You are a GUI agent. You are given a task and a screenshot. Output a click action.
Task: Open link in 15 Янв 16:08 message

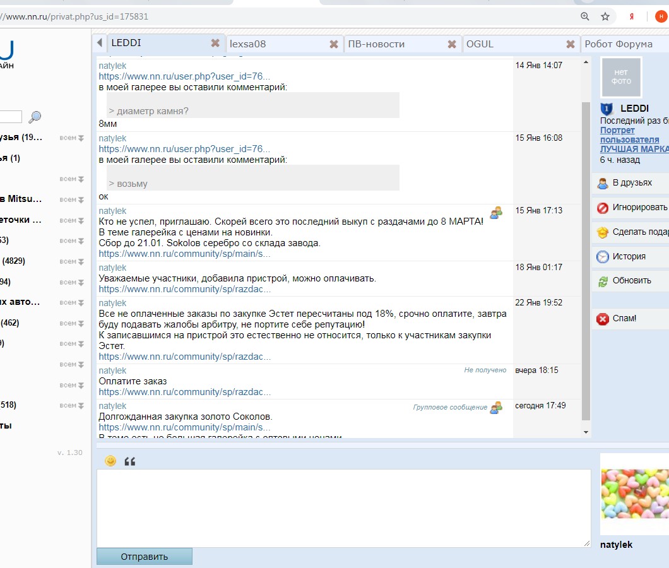pyautogui.click(x=184, y=149)
